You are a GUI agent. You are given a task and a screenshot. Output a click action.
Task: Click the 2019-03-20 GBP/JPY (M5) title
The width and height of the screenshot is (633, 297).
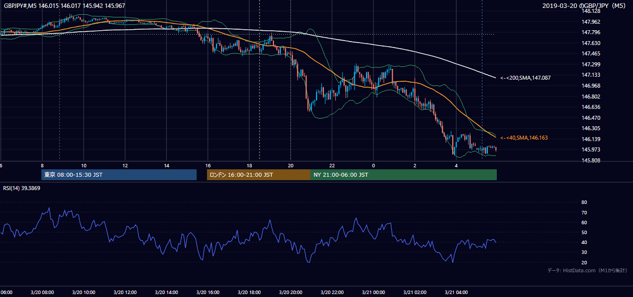(x=584, y=5)
